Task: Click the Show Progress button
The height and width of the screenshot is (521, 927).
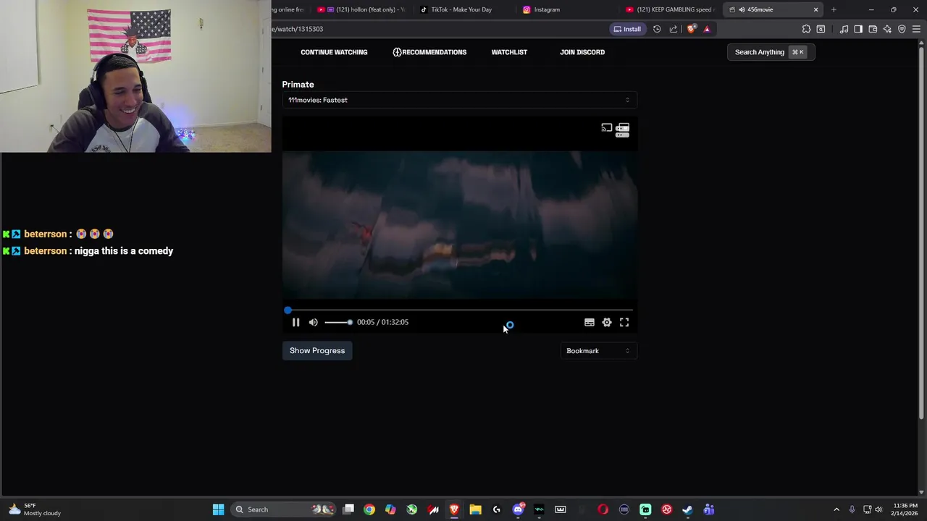Action: [x=317, y=351]
